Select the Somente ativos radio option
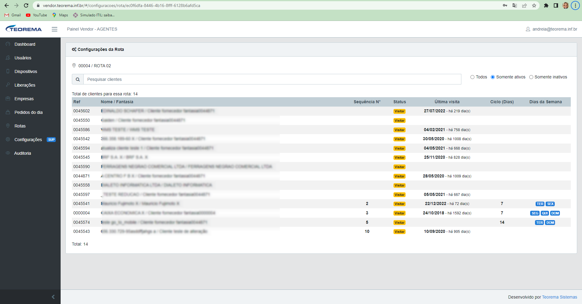 pos(493,77)
